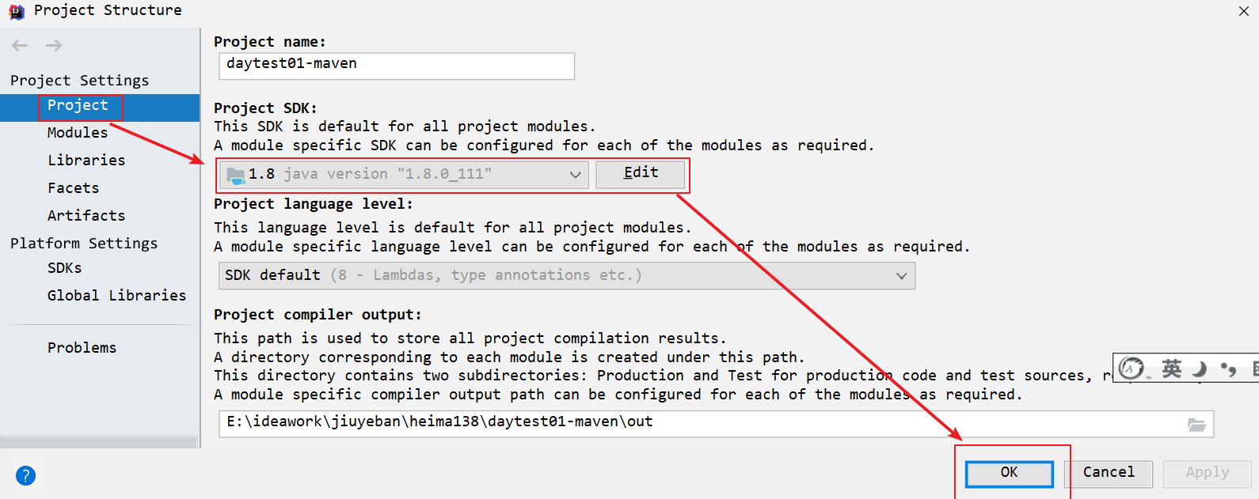Go to the Facets section
This screenshot has width=1259, height=499.
[73, 188]
